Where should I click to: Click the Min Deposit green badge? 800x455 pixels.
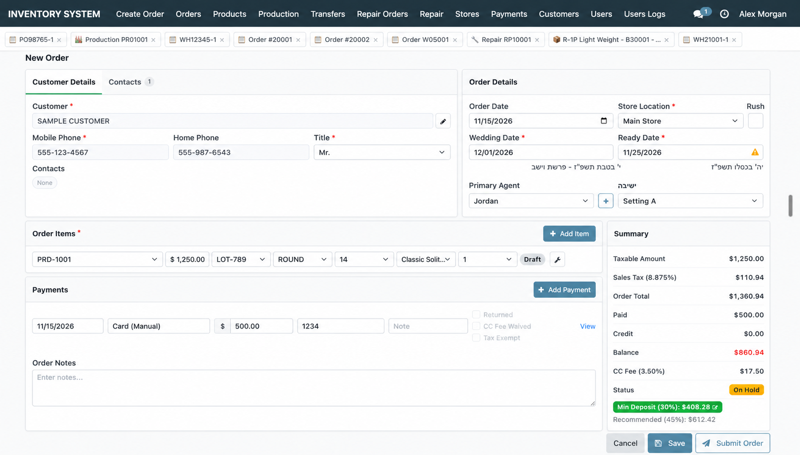667,407
